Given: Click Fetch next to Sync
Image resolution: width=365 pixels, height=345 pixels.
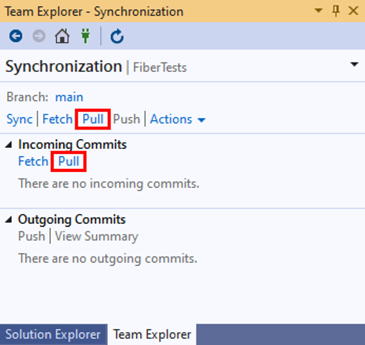Looking at the screenshot, I should tap(58, 119).
